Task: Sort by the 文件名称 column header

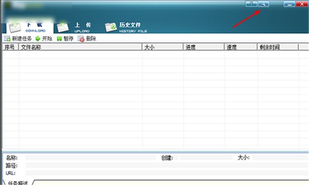Action: pos(80,47)
